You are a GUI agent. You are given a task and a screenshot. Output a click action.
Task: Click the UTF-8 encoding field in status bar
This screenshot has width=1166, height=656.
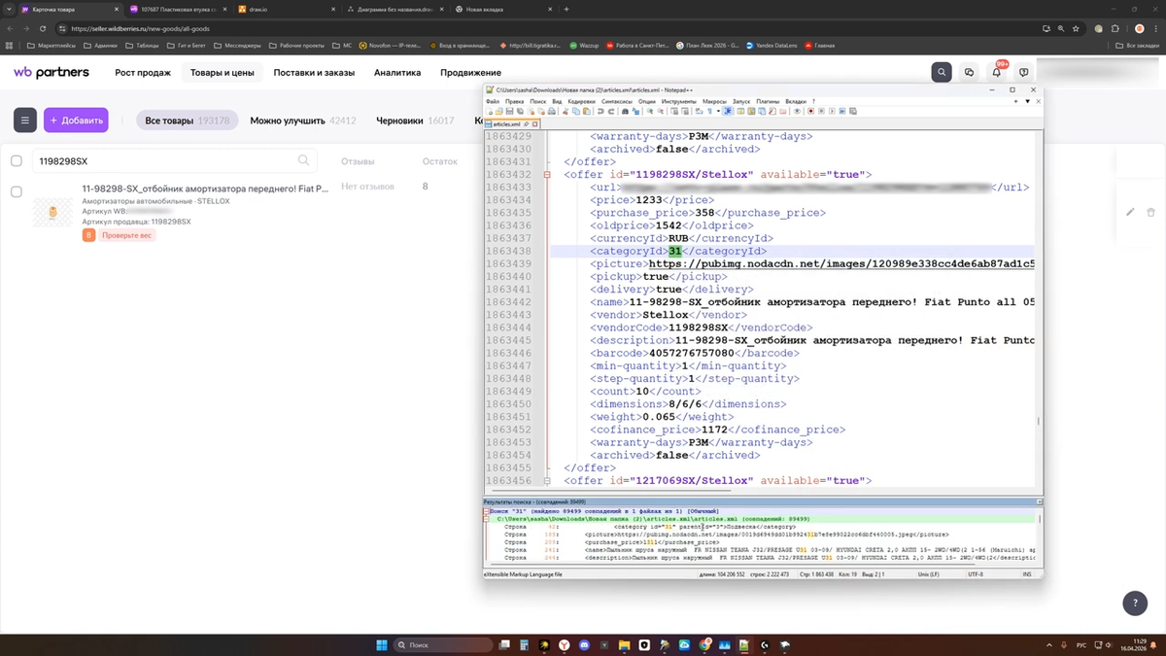(x=976, y=574)
